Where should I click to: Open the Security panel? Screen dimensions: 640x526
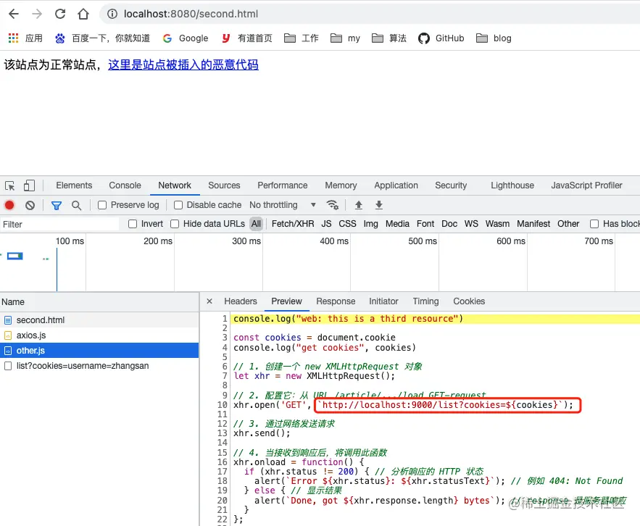click(x=451, y=185)
